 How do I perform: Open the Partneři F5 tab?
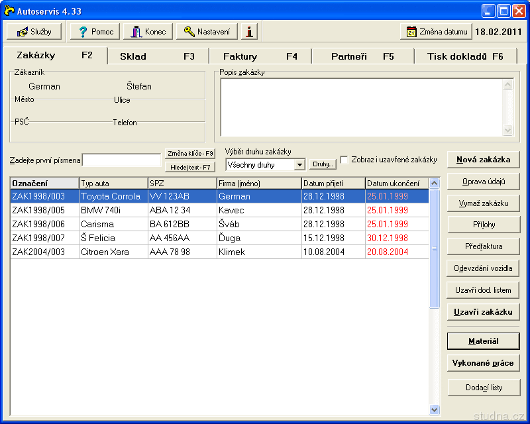coord(362,56)
